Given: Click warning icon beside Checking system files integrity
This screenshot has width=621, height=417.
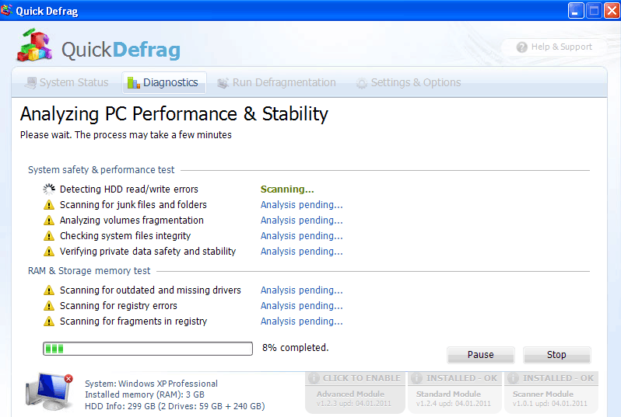Looking at the screenshot, I should [x=49, y=236].
